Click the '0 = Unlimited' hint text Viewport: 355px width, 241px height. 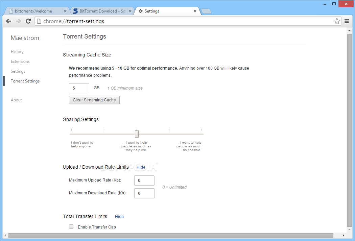pyautogui.click(x=174, y=187)
